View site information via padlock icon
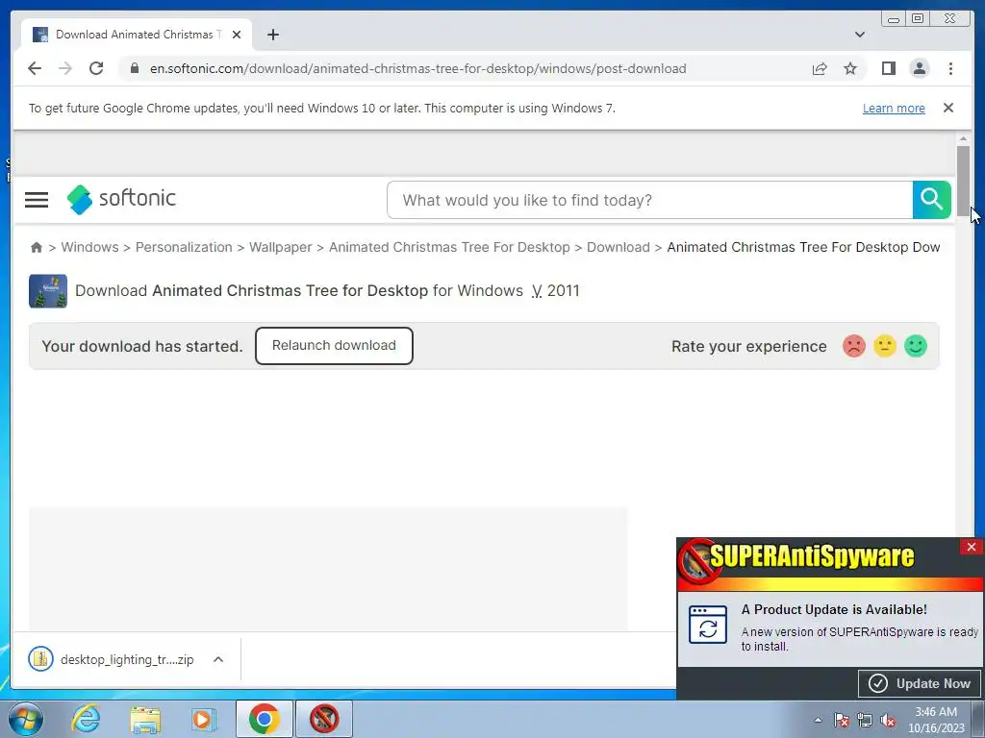The image size is (985, 738). 135,68
